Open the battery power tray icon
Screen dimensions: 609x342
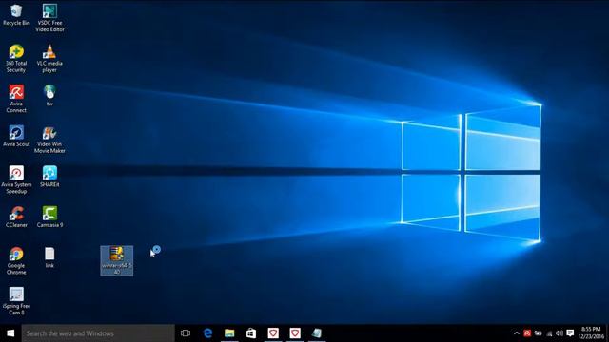(x=538, y=333)
